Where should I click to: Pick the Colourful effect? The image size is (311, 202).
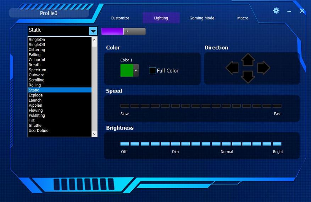pos(60,60)
